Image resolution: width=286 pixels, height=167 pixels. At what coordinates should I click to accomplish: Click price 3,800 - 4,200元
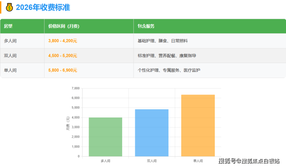(x=63, y=41)
